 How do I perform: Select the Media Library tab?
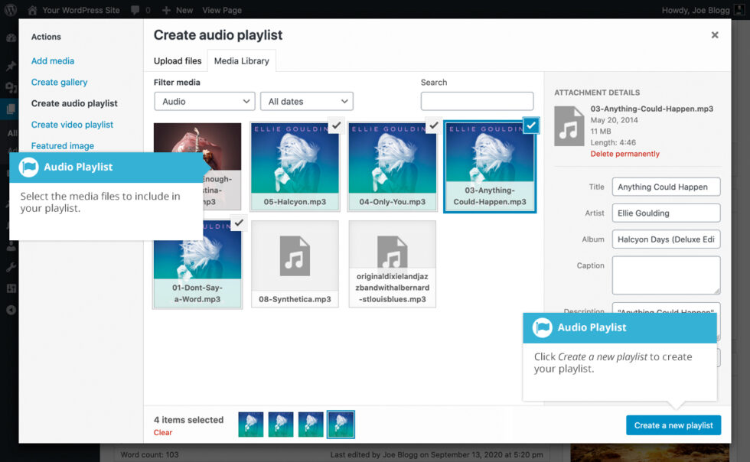pyautogui.click(x=241, y=60)
